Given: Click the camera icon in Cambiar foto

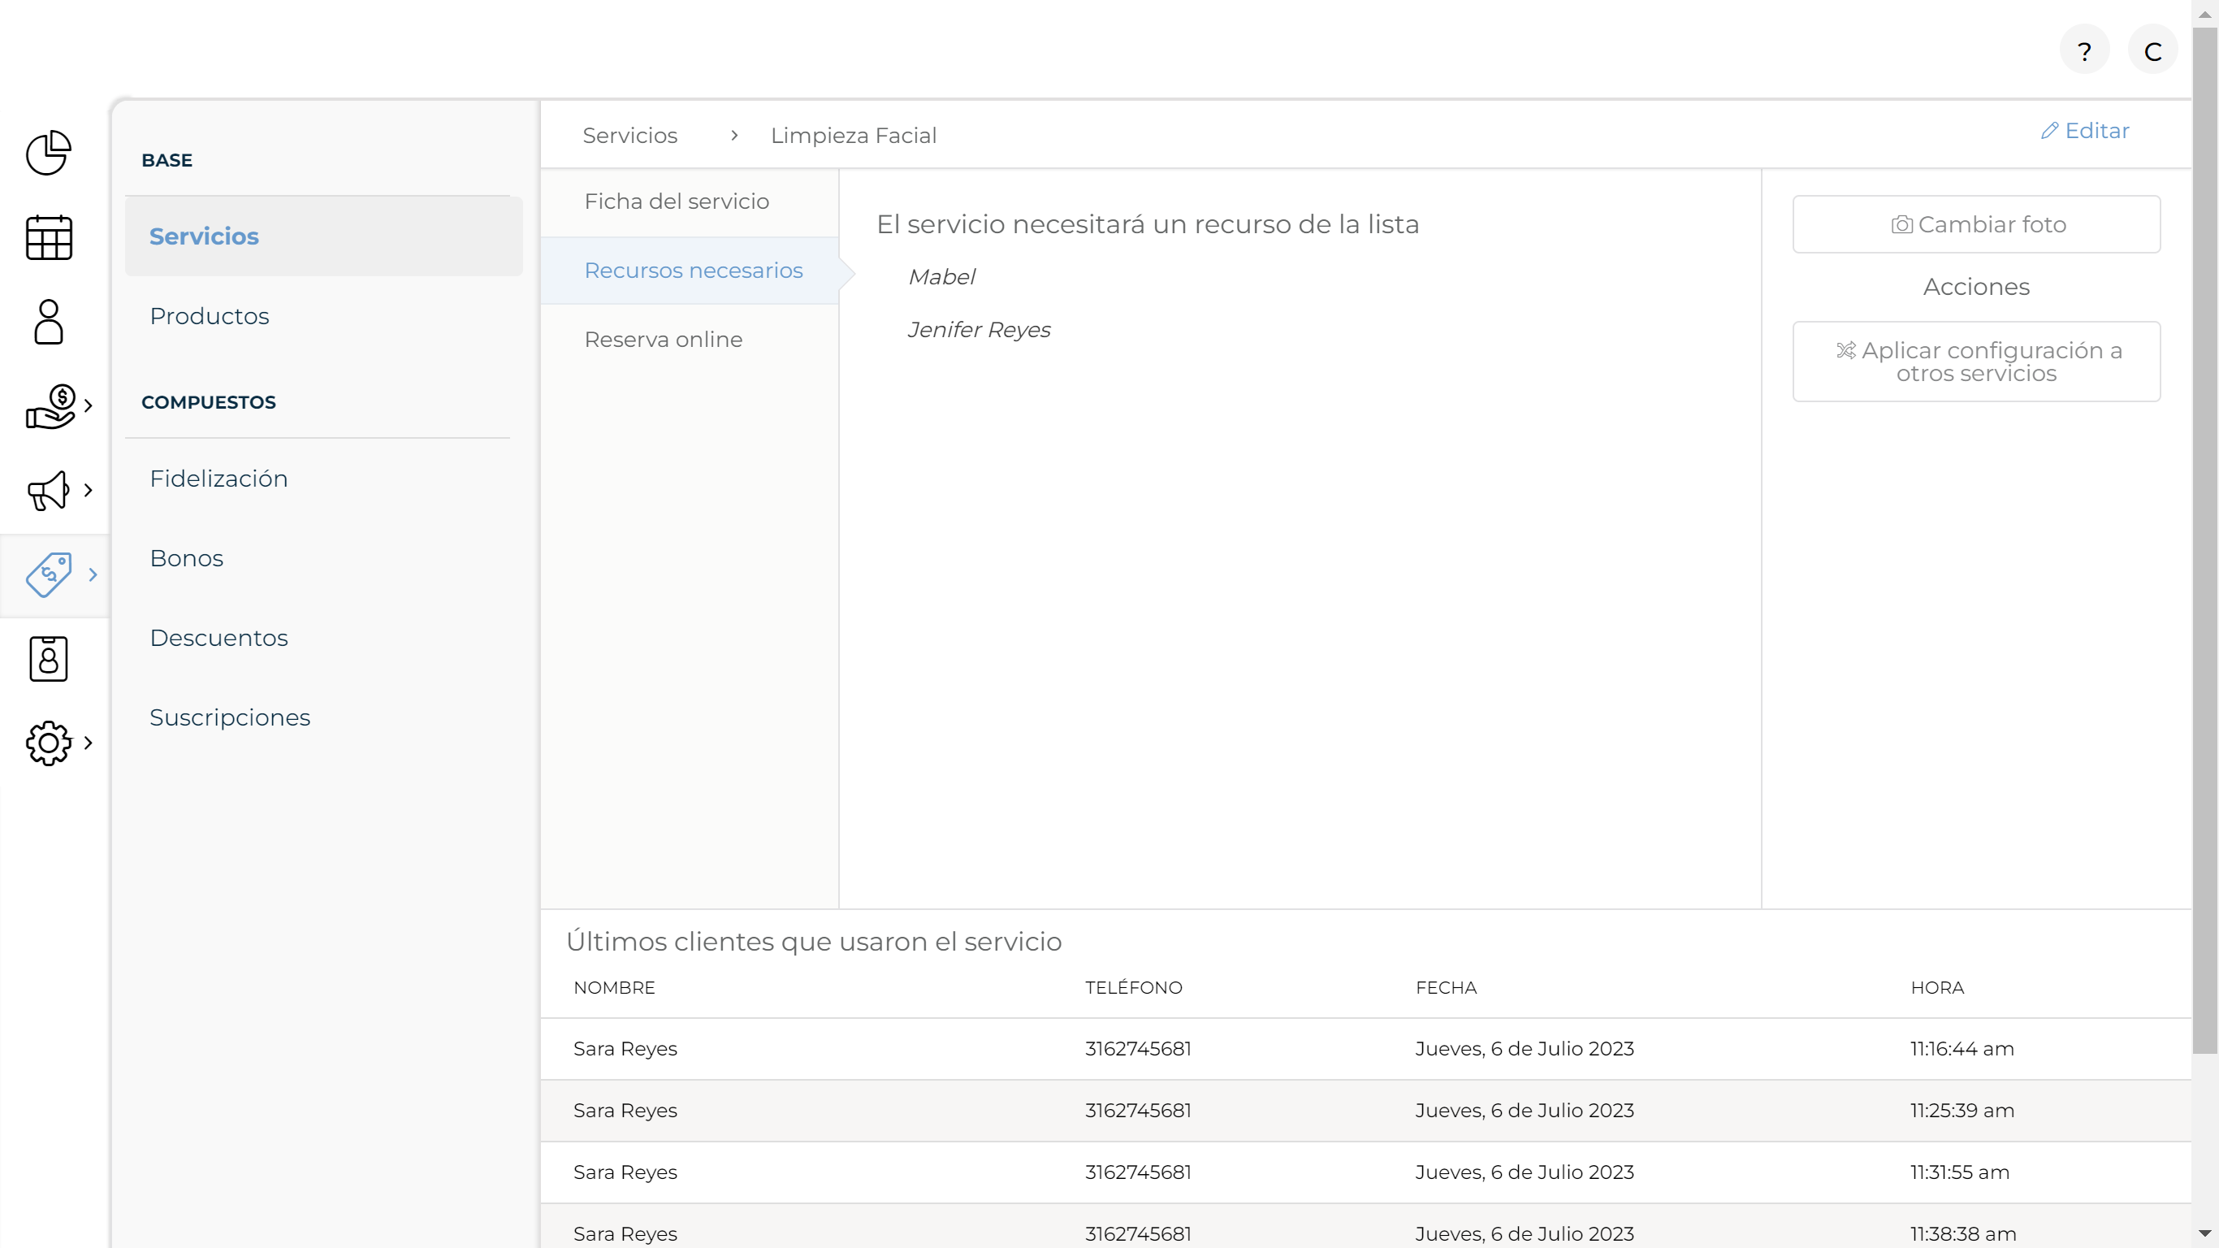Looking at the screenshot, I should 1902,225.
